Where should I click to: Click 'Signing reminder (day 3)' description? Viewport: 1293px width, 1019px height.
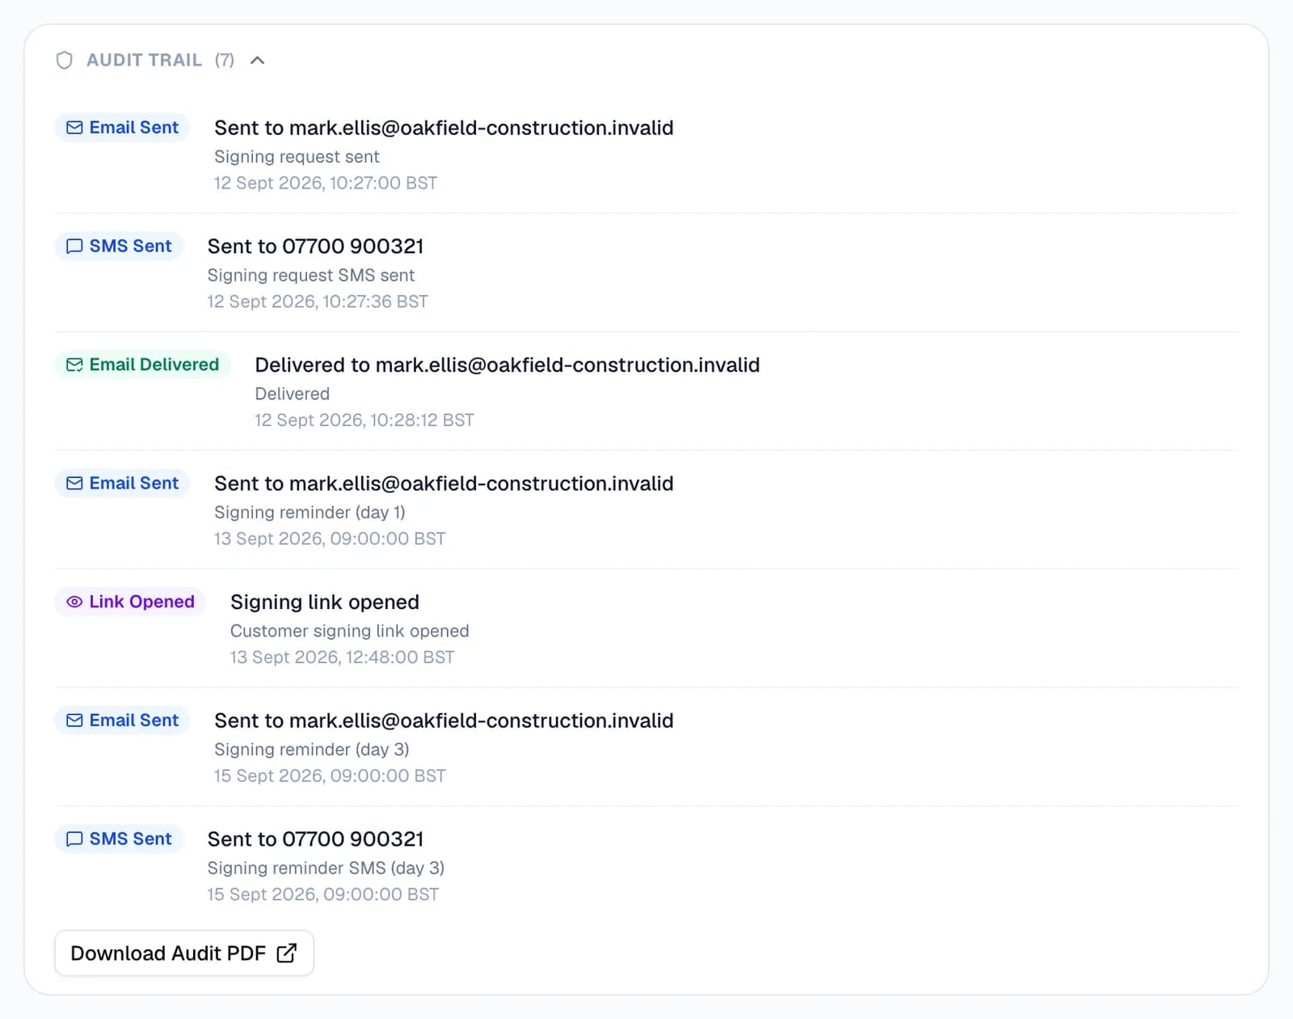(312, 750)
